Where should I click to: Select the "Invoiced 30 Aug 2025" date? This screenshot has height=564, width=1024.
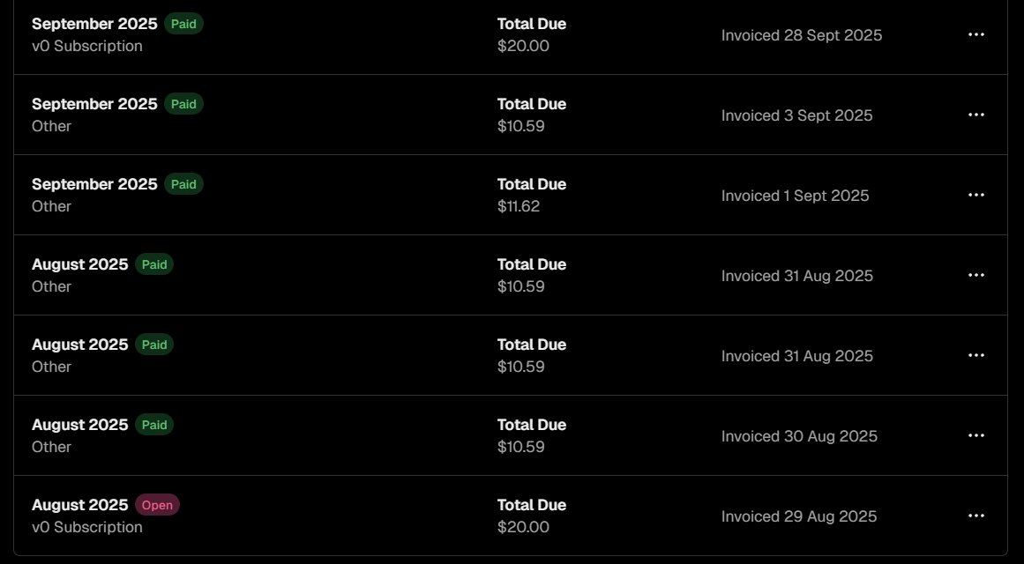point(799,436)
